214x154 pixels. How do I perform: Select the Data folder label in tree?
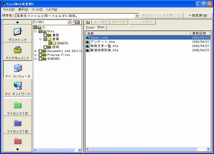(x=51, y=31)
